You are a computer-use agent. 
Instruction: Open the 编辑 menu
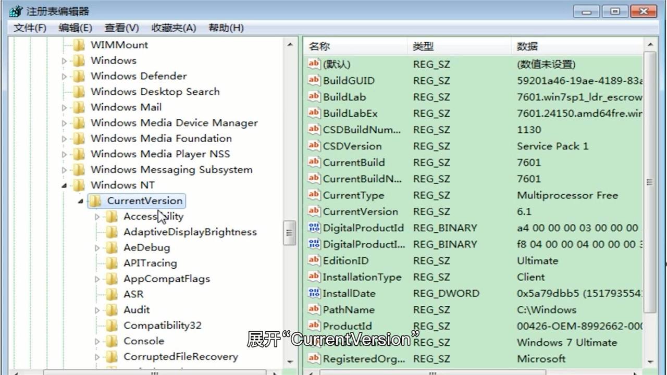[x=76, y=27]
